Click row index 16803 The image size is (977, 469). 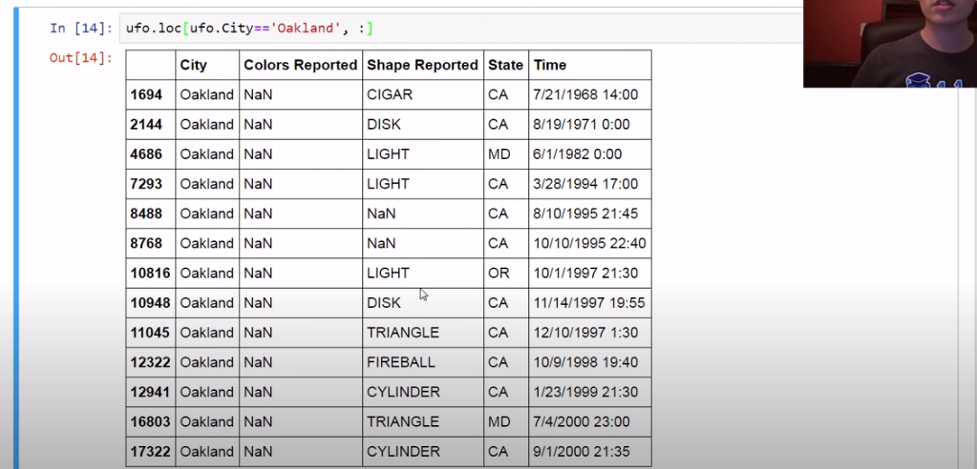point(150,421)
